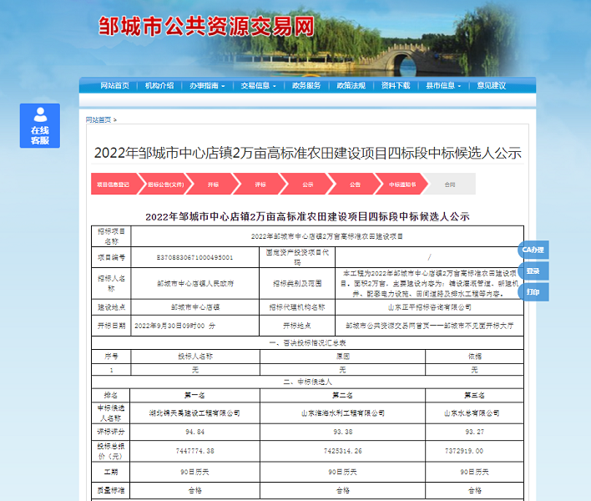Open 机构介绍 in the navigation bar
The width and height of the screenshot is (591, 501).
click(159, 86)
